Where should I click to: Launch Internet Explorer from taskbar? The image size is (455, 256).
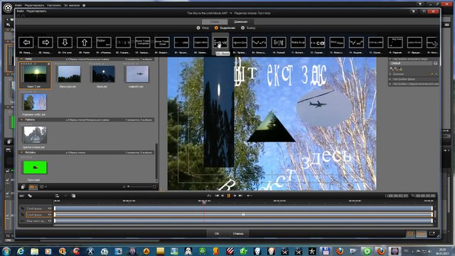[21, 251]
